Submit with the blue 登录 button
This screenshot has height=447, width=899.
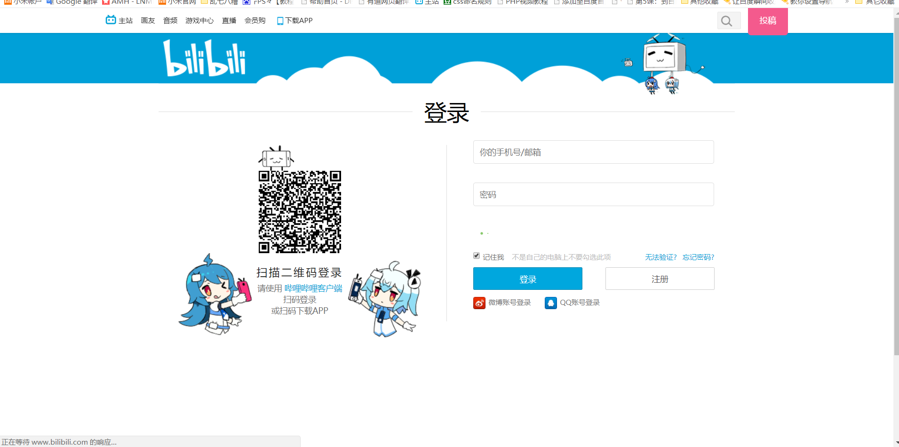(x=528, y=279)
